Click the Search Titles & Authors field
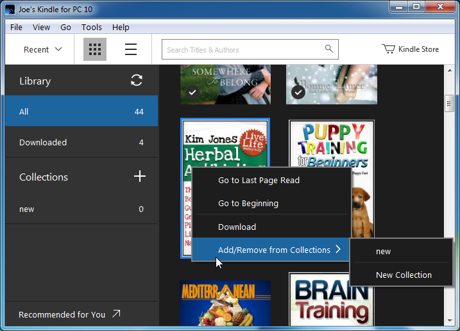Image resolution: width=460 pixels, height=331 pixels. point(250,49)
